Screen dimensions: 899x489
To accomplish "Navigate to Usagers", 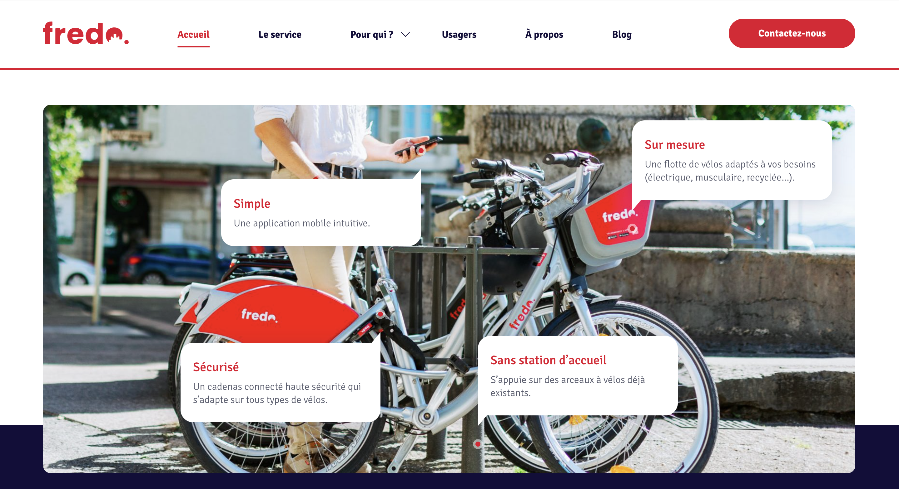I will click(x=459, y=35).
